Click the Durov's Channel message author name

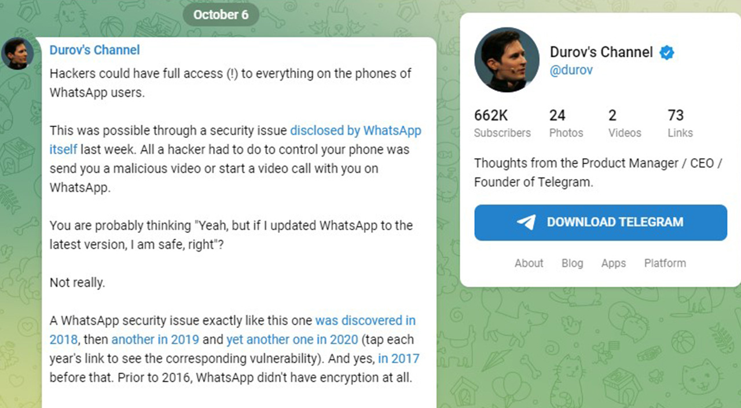pos(94,50)
